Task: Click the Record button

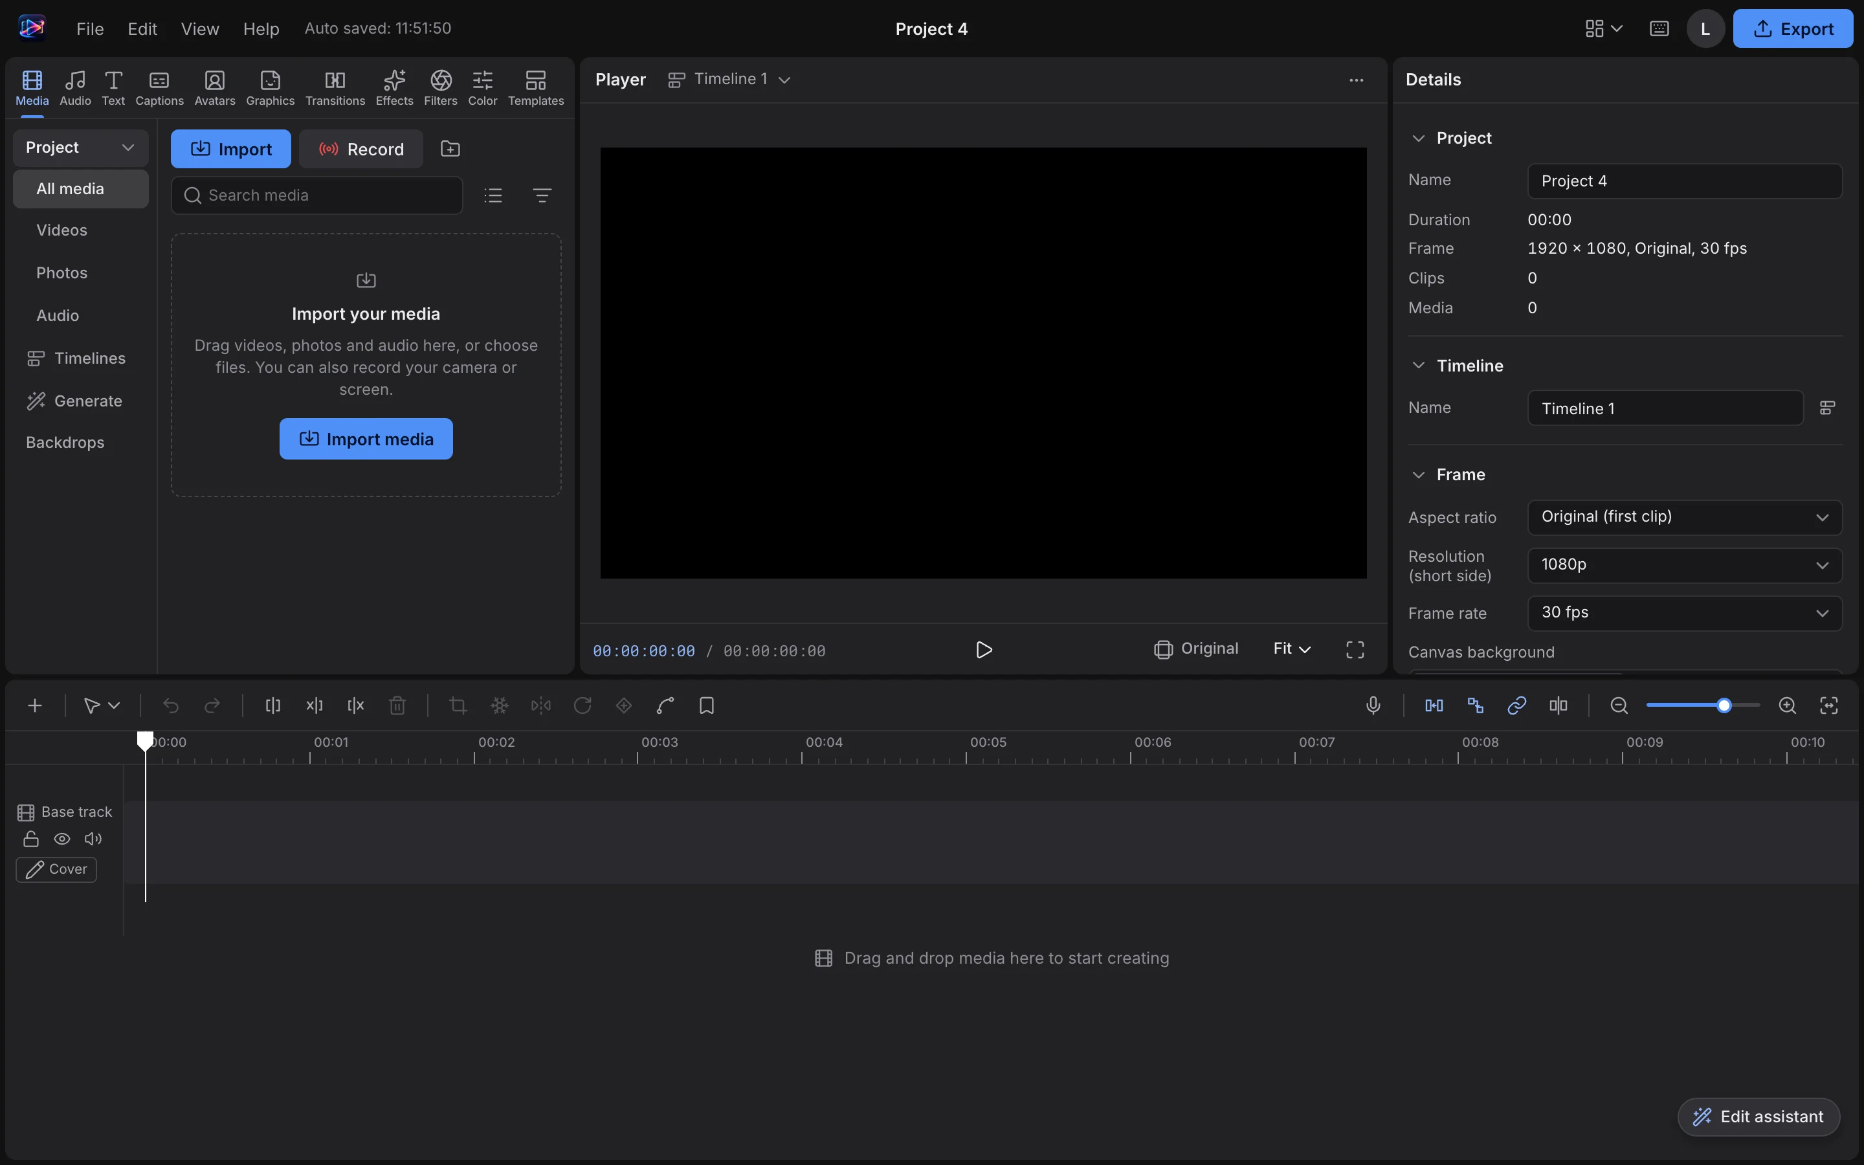Action: [361, 149]
